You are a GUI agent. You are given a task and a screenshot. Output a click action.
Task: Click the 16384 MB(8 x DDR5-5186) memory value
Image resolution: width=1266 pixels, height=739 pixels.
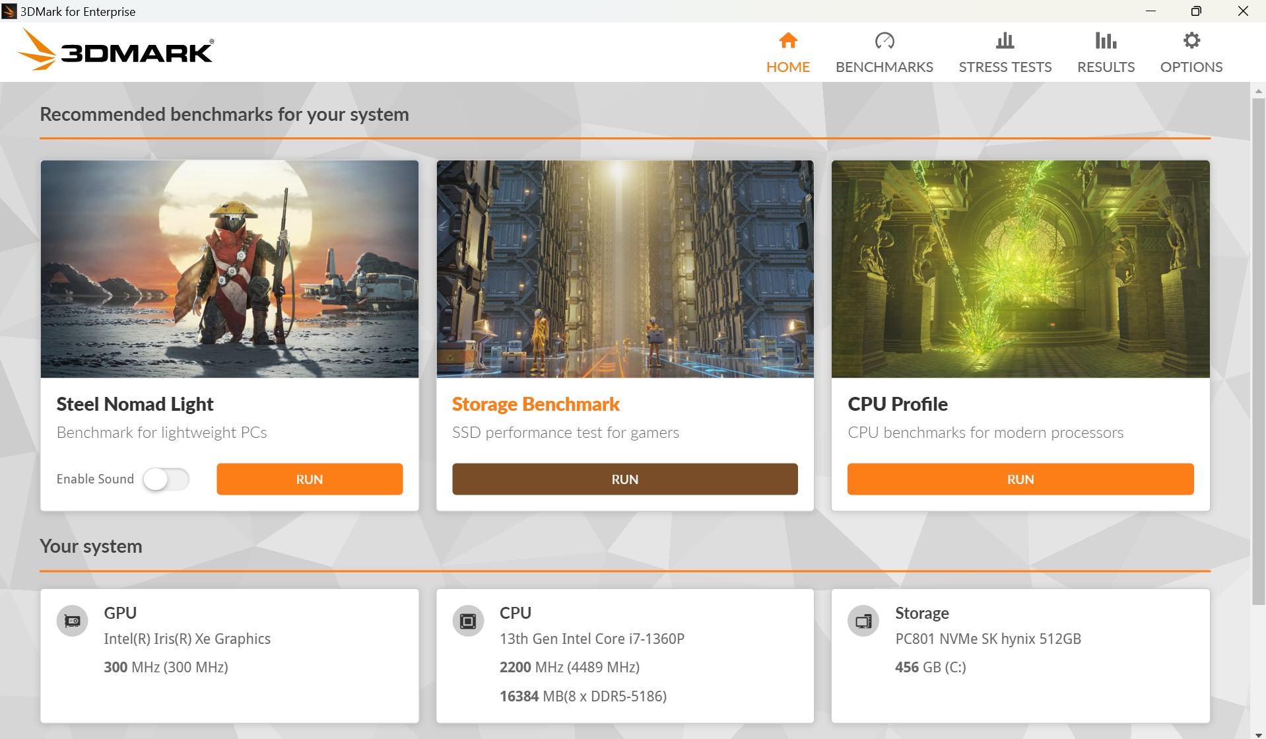[583, 696]
